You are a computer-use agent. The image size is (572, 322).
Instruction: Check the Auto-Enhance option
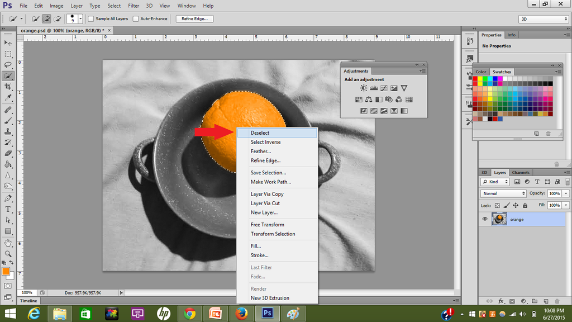point(136,19)
